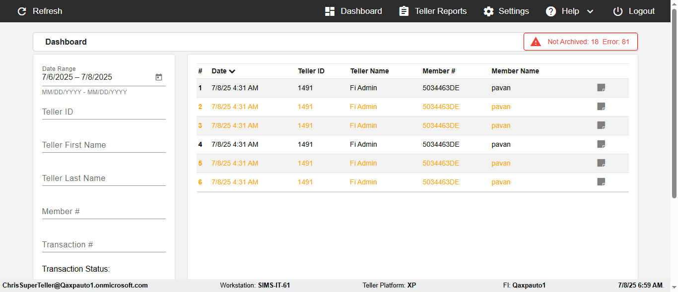Click the Dashboard panel title
This screenshot has height=292, width=678.
[66, 42]
